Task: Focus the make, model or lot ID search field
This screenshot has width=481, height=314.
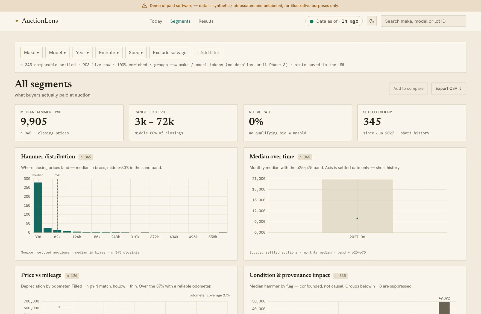Action: pos(423,21)
